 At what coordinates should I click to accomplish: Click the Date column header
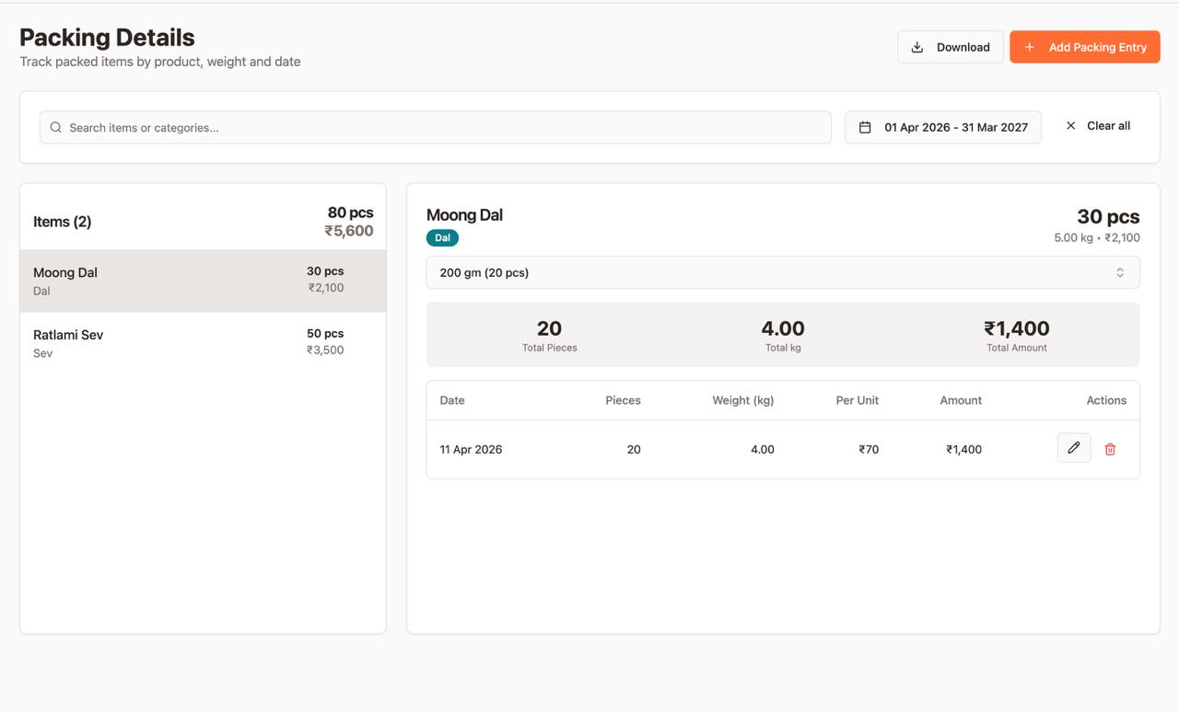point(452,400)
